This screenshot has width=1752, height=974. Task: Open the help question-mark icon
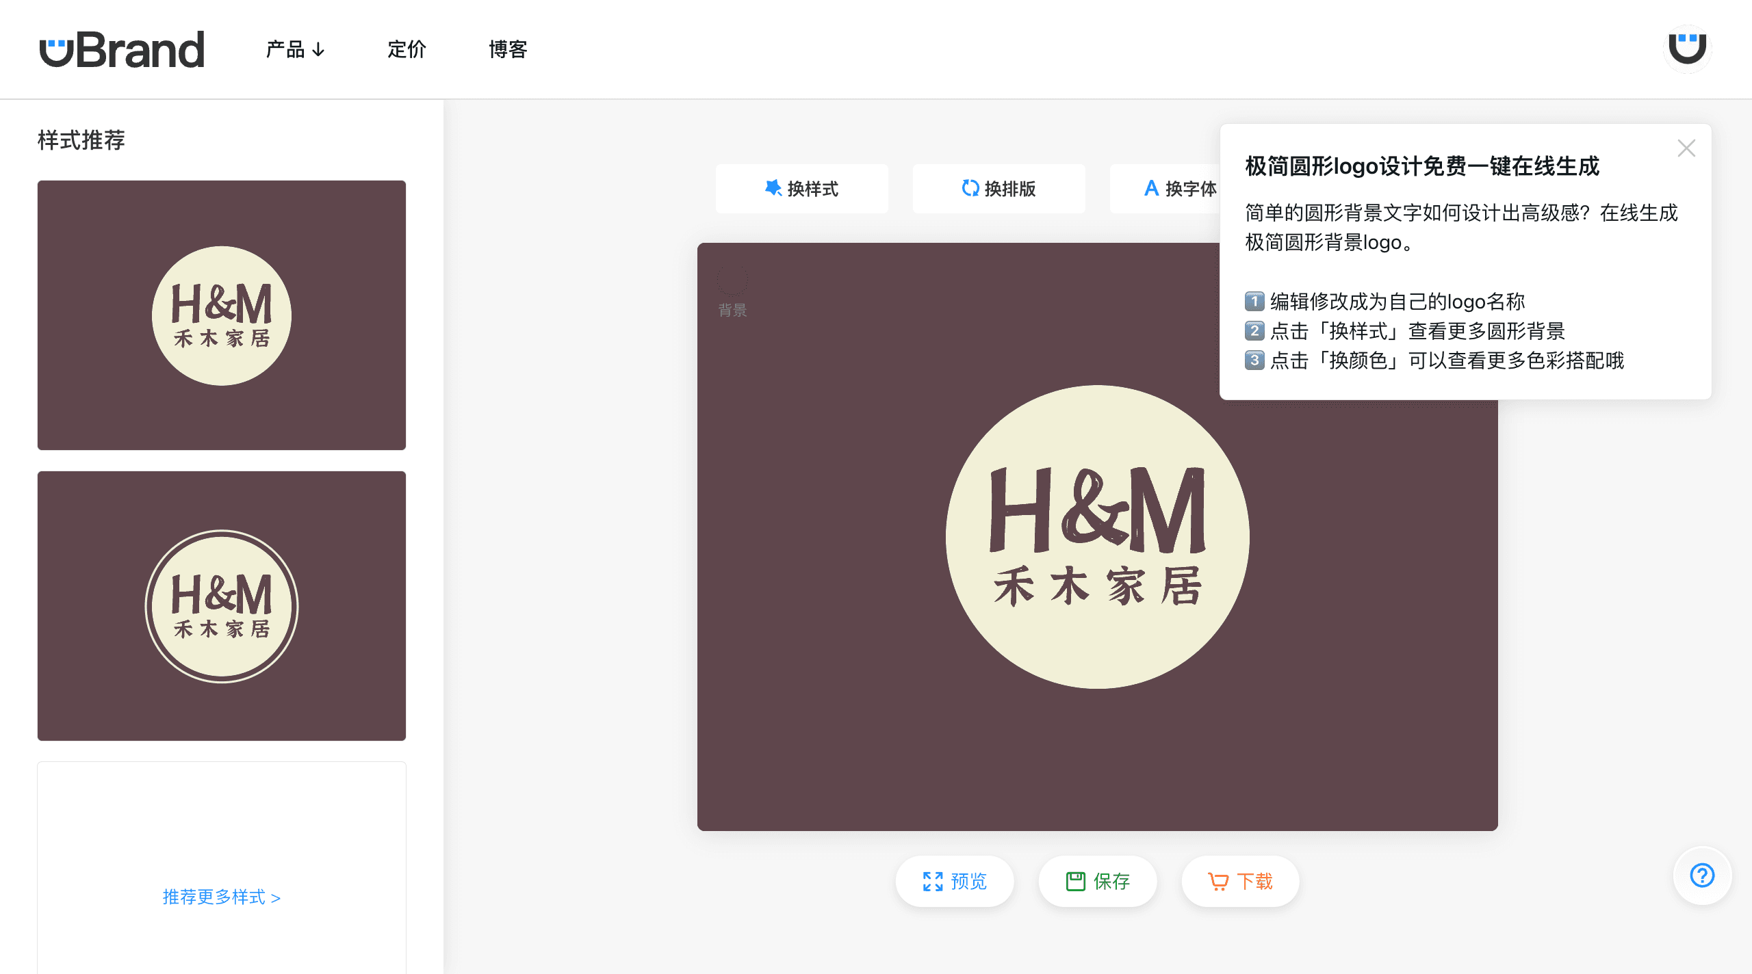[x=1702, y=876]
